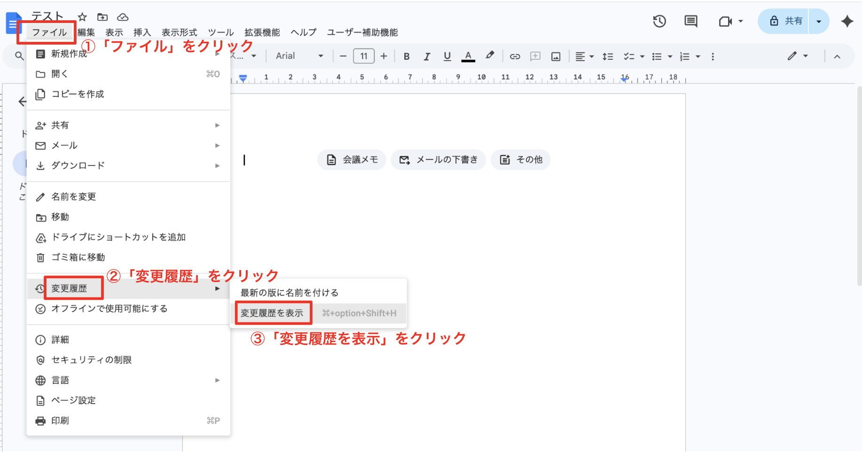Open the 挿入 menu
Image resolution: width=862 pixels, height=453 pixels.
[142, 32]
